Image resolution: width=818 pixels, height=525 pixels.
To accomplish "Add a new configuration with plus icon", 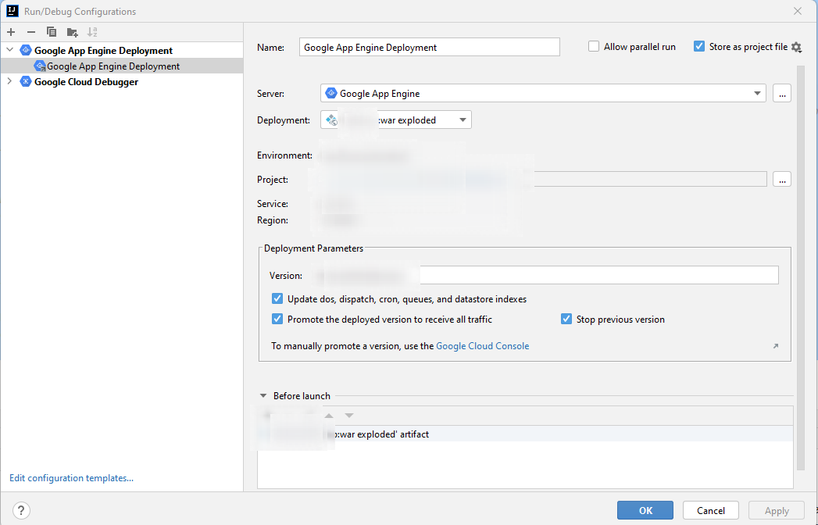I will tap(11, 32).
